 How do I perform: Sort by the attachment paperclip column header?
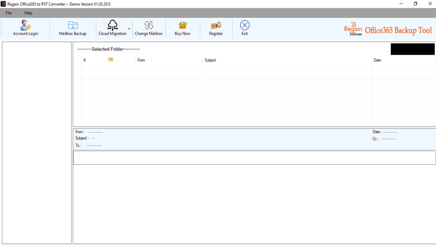click(84, 60)
